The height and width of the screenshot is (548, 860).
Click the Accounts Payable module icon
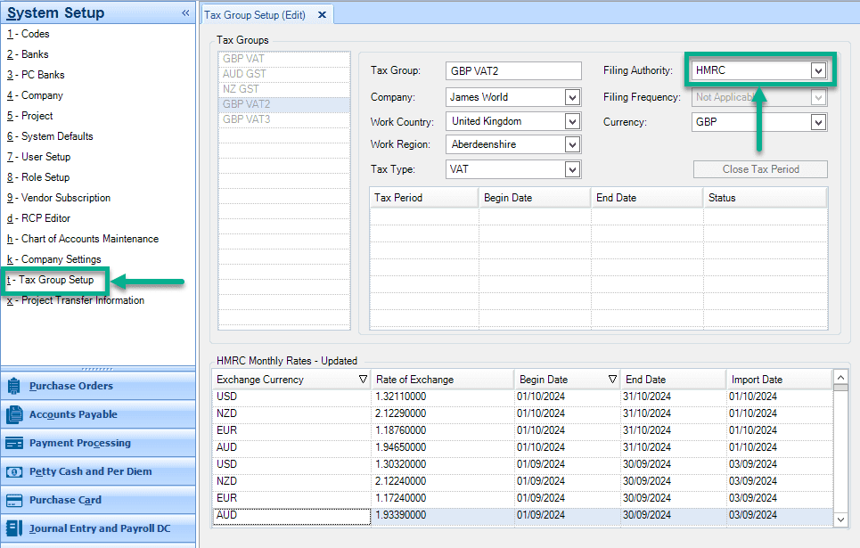click(x=14, y=414)
